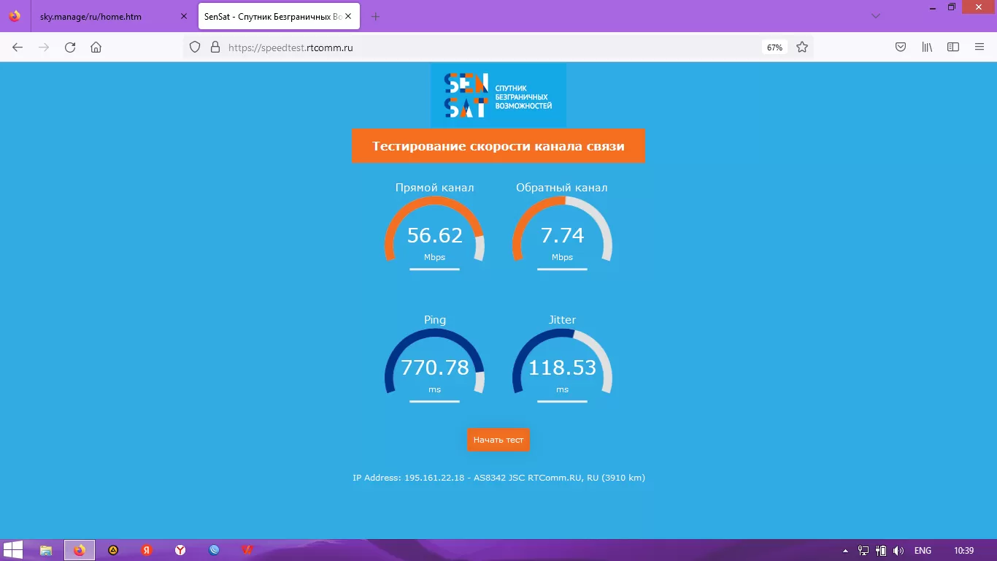Start the test with Начать тест button

tap(498, 440)
